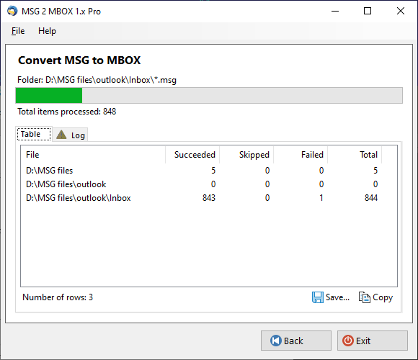Click the Total items processed: 848 text
The height and width of the screenshot is (360, 418).
click(66, 112)
